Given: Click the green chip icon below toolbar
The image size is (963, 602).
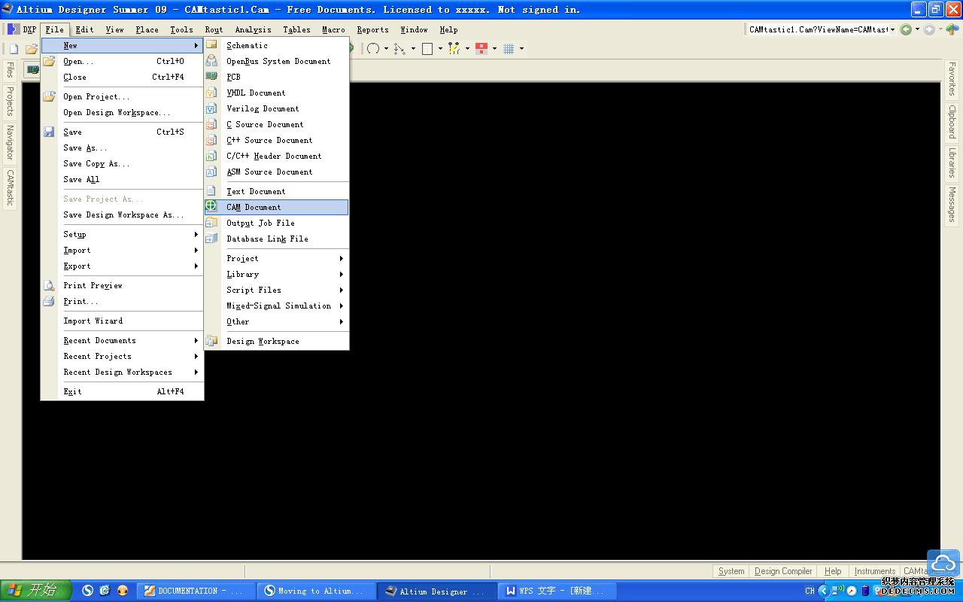Looking at the screenshot, I should click(x=32, y=70).
